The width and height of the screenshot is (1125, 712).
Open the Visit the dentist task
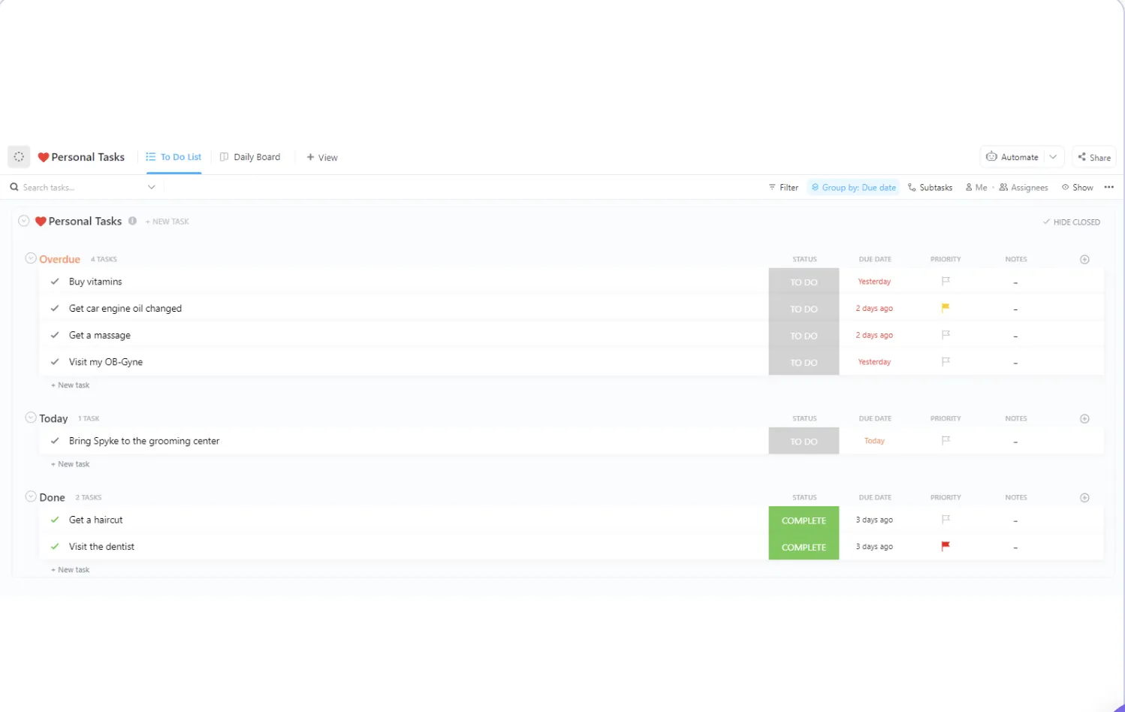(x=101, y=546)
